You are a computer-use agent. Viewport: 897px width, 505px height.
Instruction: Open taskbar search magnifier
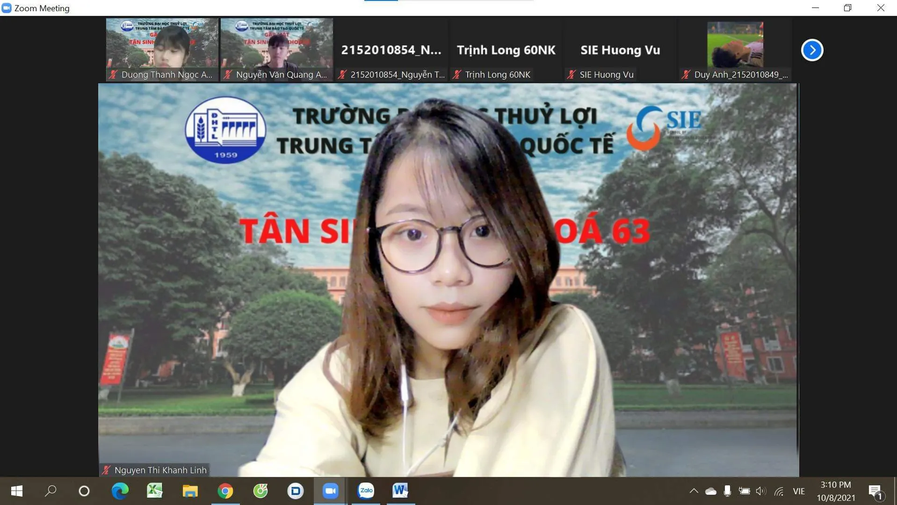[51, 491]
